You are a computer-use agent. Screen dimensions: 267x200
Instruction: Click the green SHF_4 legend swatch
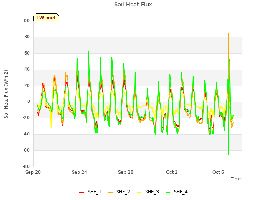168,192
